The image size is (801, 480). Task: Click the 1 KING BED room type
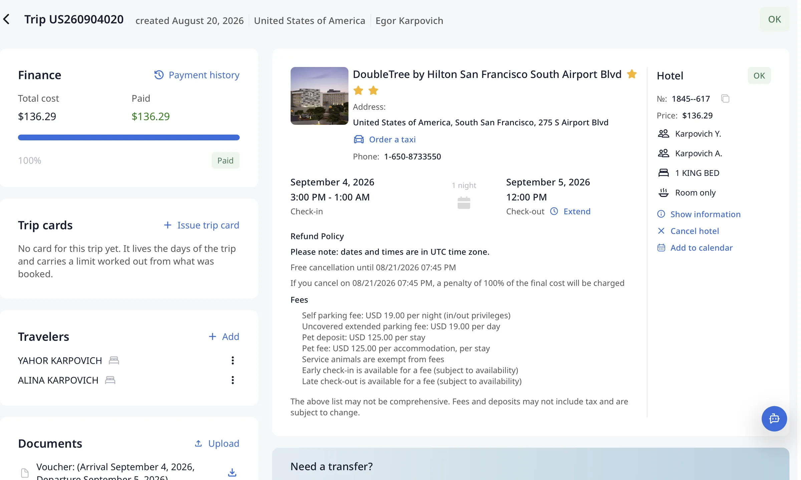[x=697, y=173]
